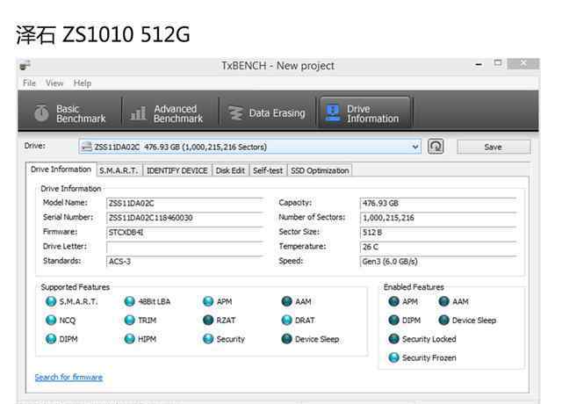Click the TRIM feature indicator
Screen dimensions: 562x404
(x=129, y=320)
